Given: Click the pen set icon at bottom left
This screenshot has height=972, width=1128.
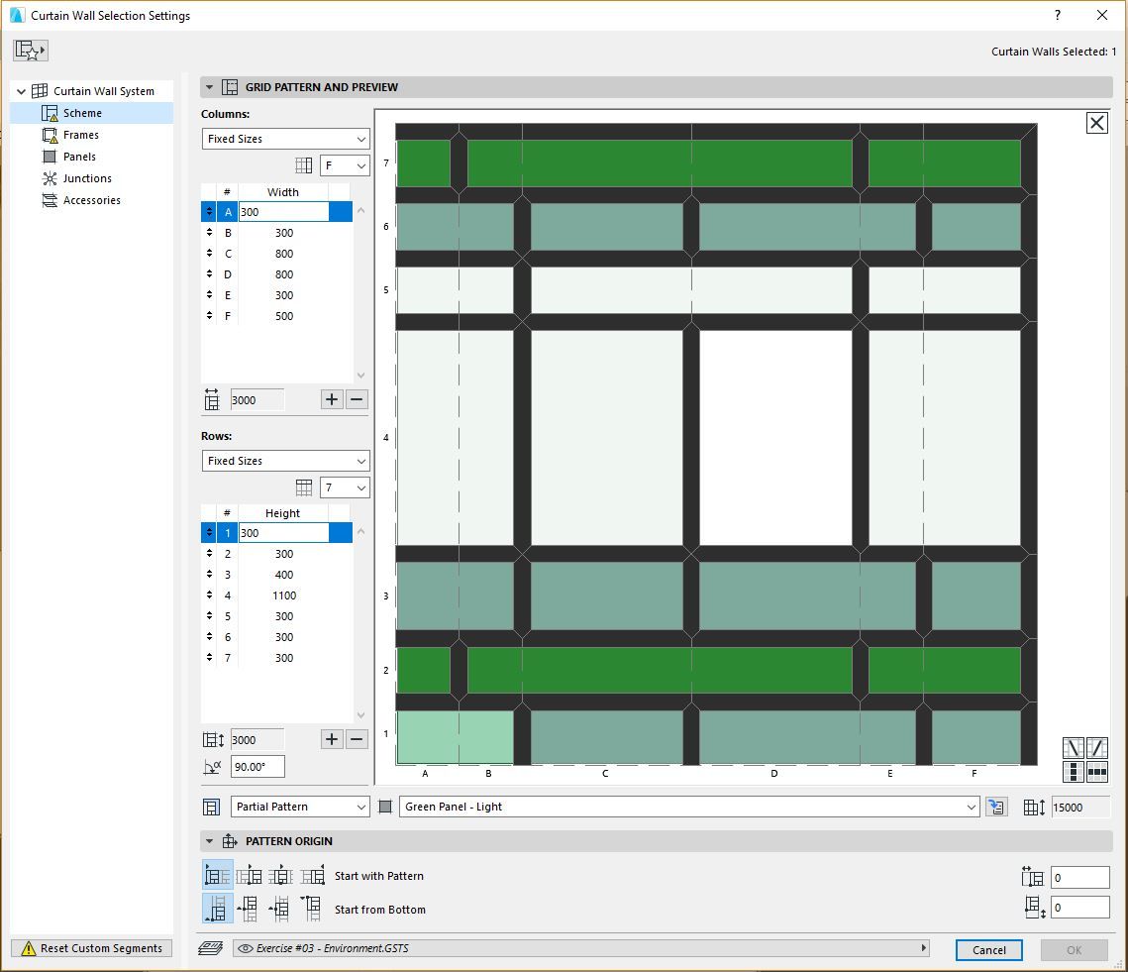Looking at the screenshot, I should tap(210, 948).
